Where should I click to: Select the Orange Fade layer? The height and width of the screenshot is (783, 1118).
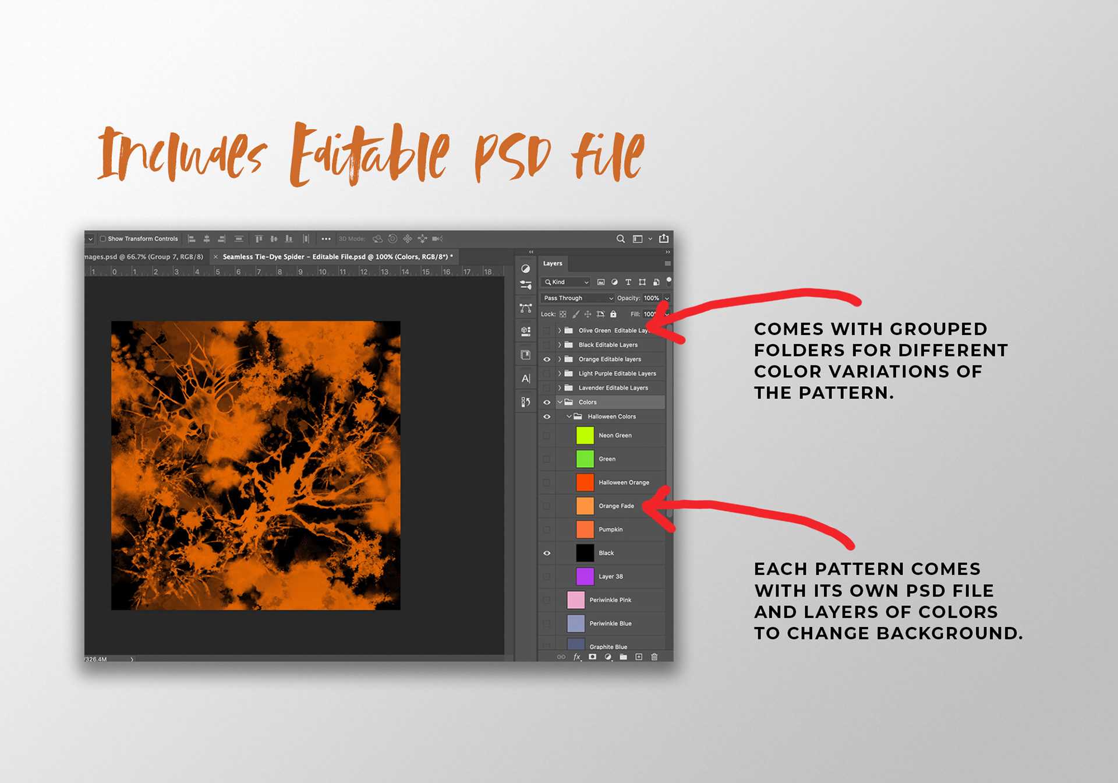pyautogui.click(x=616, y=506)
